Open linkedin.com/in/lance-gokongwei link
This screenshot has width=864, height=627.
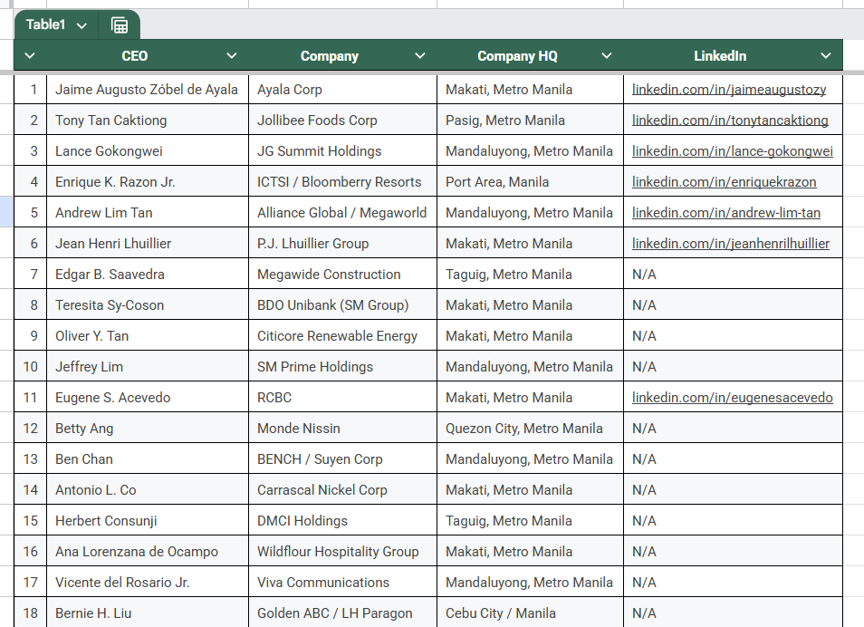pyautogui.click(x=733, y=151)
